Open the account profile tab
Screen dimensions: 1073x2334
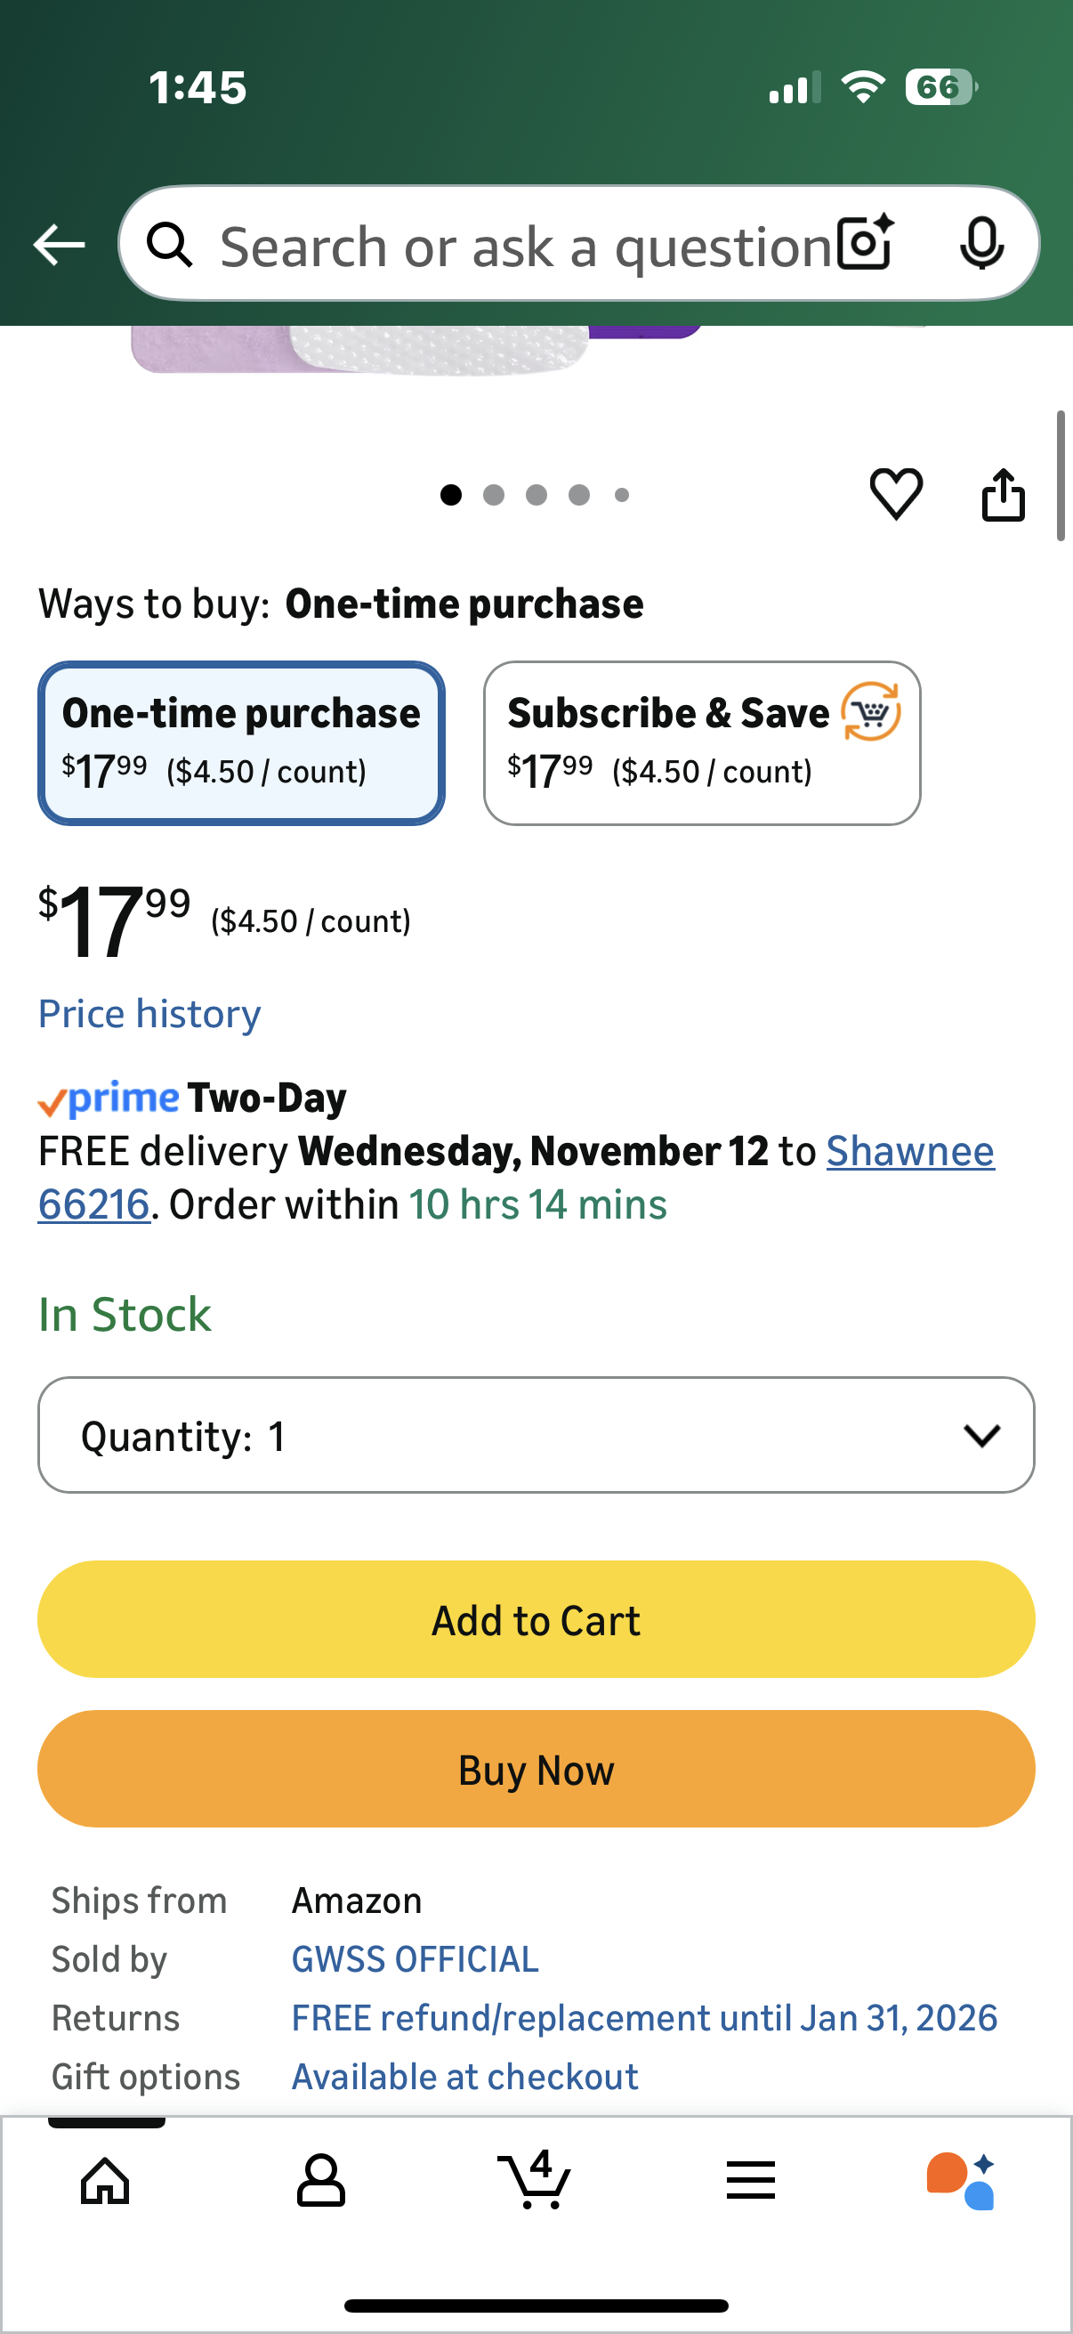point(320,2180)
